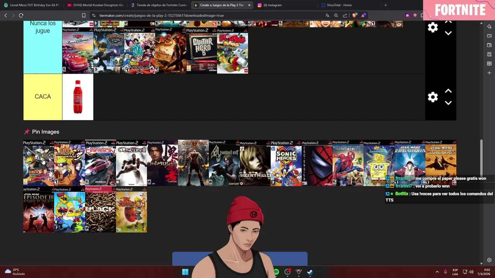Open volume control in system tray

pos(471,272)
